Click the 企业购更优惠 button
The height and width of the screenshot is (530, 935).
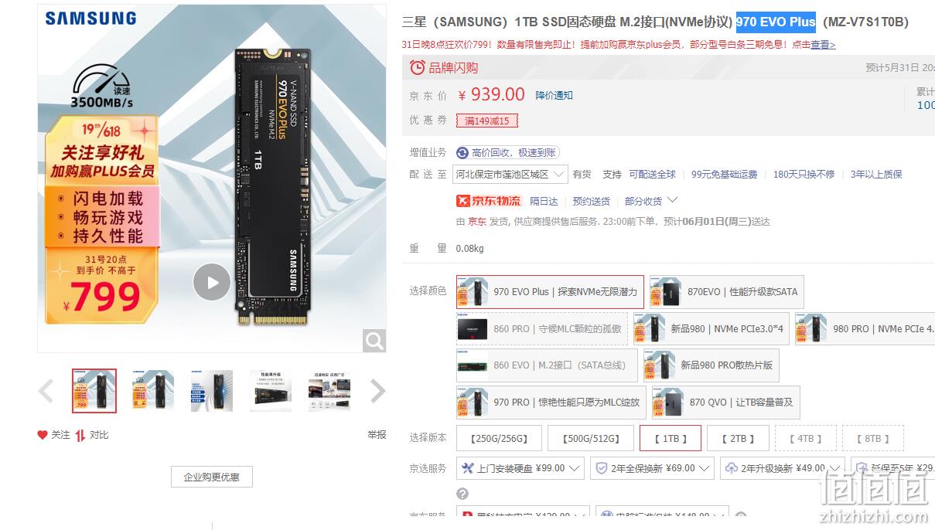(211, 477)
